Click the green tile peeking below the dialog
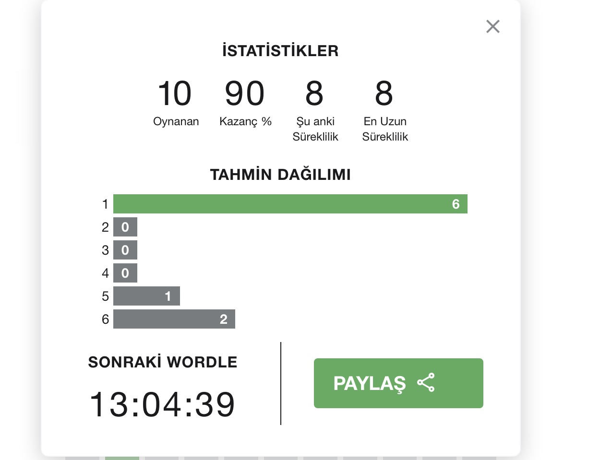This screenshot has height=460, width=612. (122, 458)
